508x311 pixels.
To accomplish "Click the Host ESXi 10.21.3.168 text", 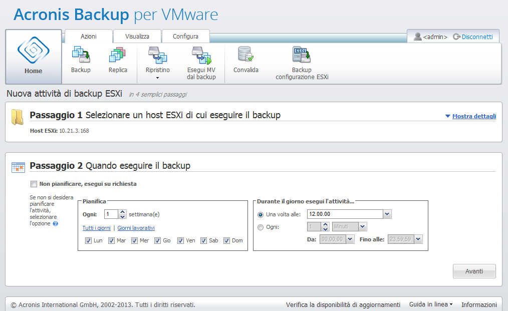I will [59, 131].
